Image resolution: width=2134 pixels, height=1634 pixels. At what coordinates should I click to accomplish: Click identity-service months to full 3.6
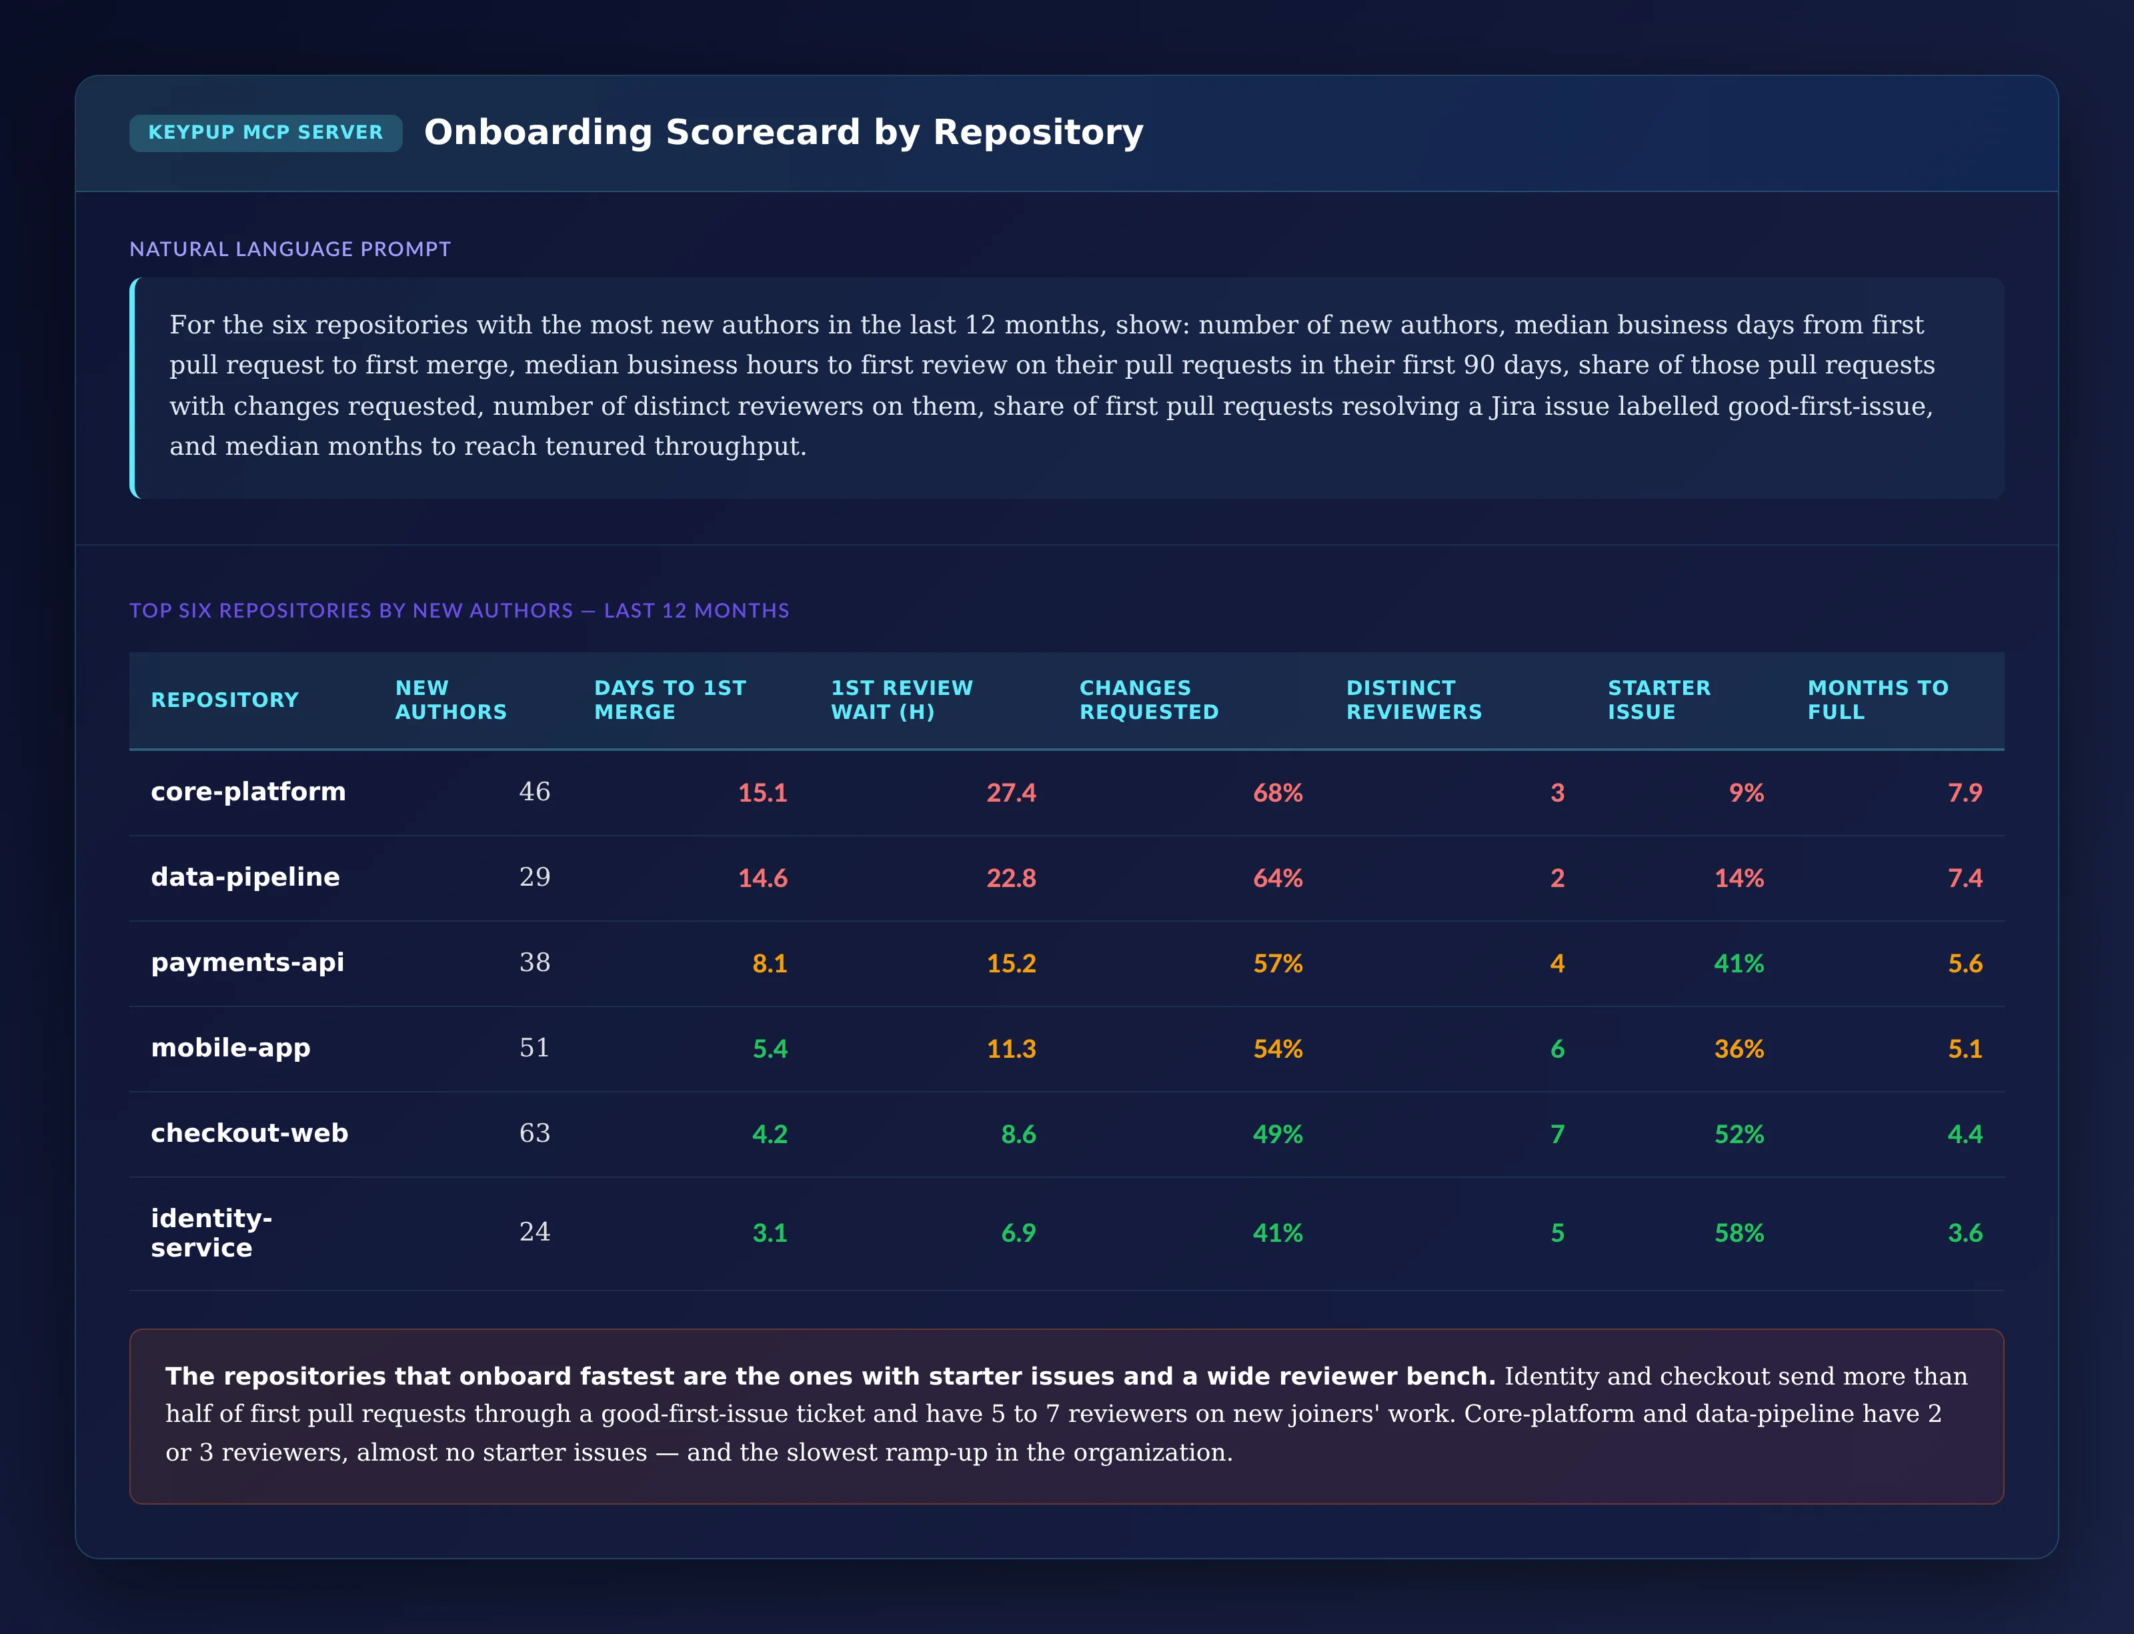(1966, 1233)
